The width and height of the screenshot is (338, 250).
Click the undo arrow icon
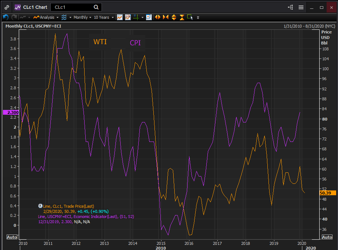(x=6, y=17)
